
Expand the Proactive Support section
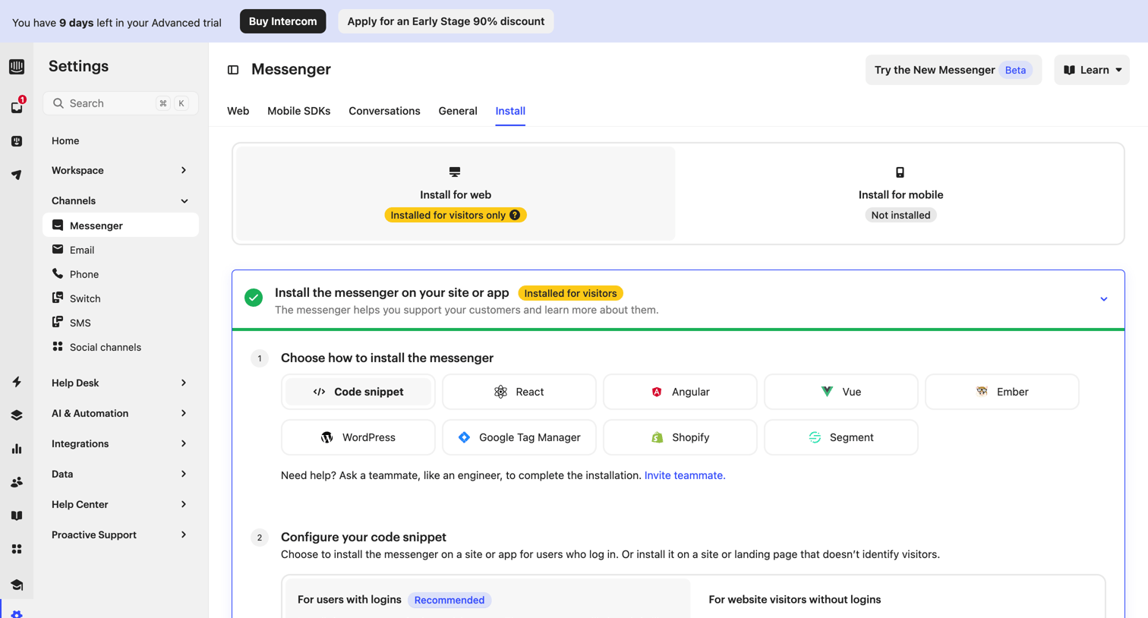(x=120, y=534)
